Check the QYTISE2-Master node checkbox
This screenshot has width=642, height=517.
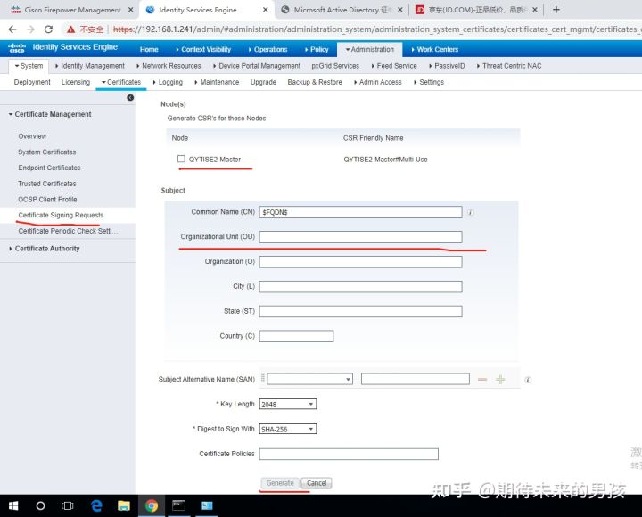pos(181,159)
